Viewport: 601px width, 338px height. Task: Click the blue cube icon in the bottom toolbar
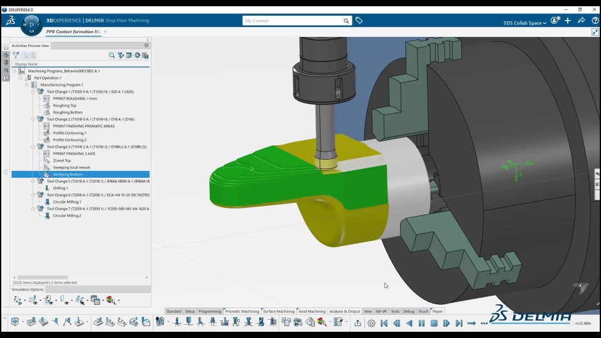(x=15, y=322)
